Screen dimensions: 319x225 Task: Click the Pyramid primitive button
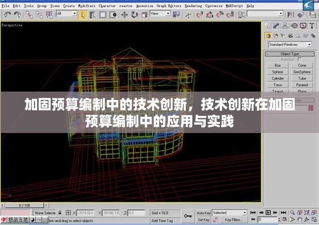coord(302,85)
